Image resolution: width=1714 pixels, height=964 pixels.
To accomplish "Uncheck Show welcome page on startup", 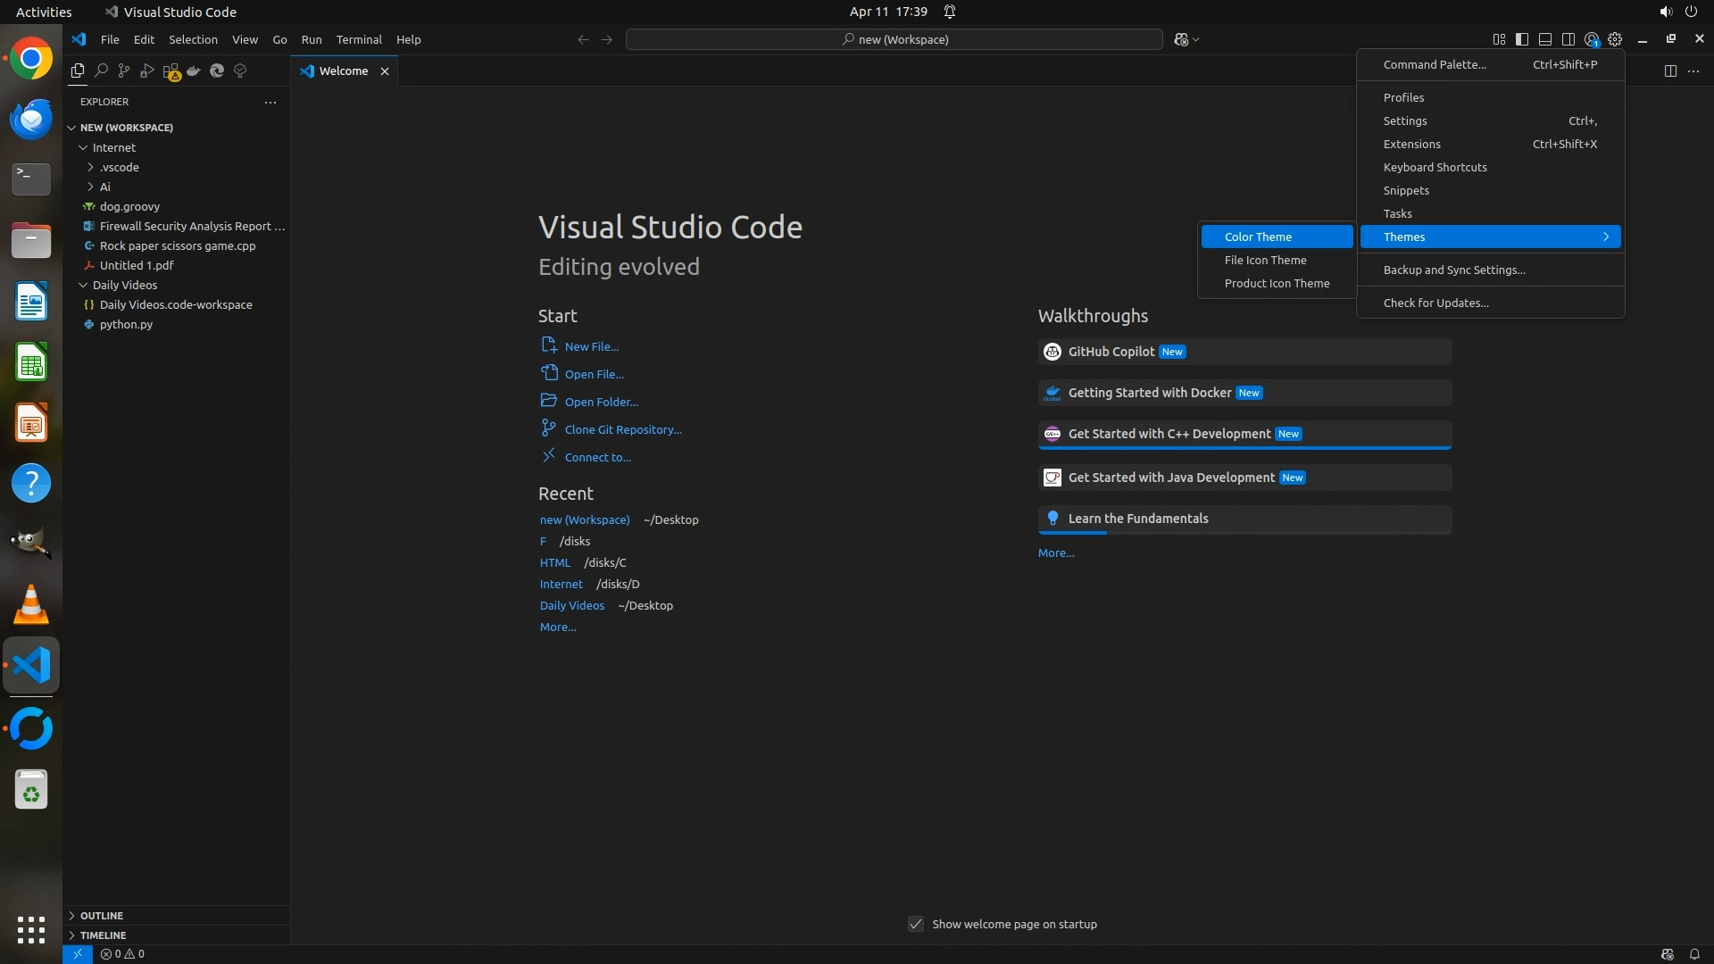I will tap(916, 924).
